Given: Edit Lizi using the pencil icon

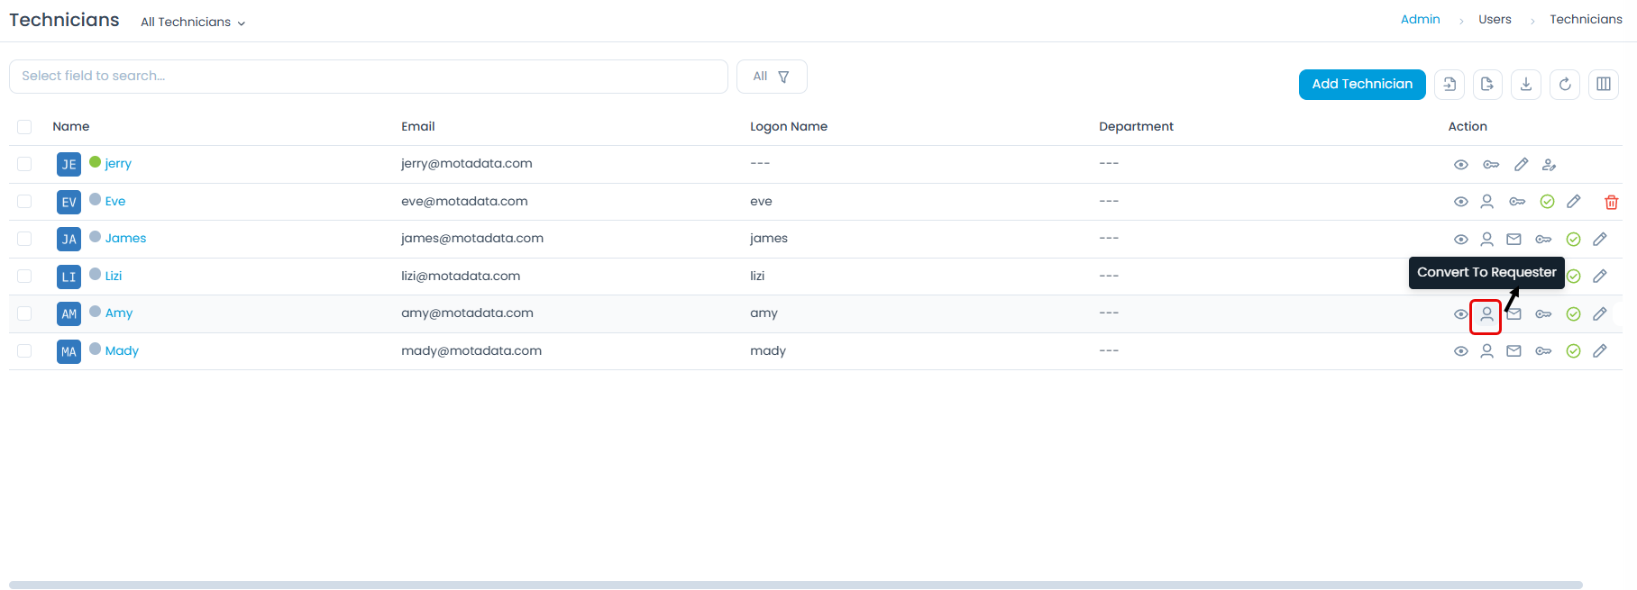Looking at the screenshot, I should (1600, 277).
